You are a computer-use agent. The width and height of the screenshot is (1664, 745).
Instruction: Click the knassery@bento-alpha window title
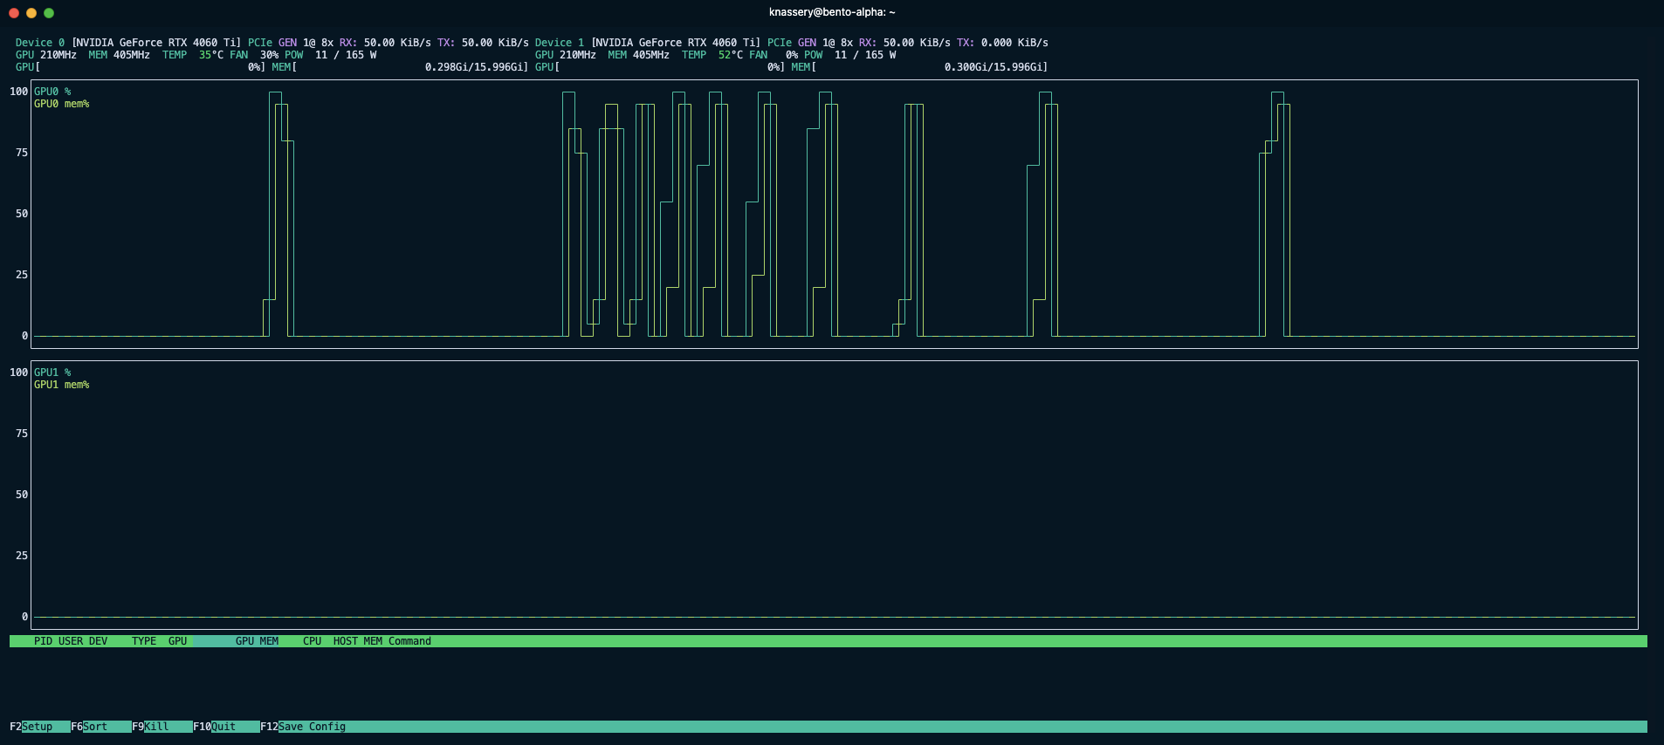[x=831, y=12]
